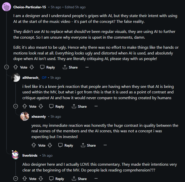Upvote alltherach_'s reply
The height and width of the screenshot is (182, 185).
tap(25, 106)
